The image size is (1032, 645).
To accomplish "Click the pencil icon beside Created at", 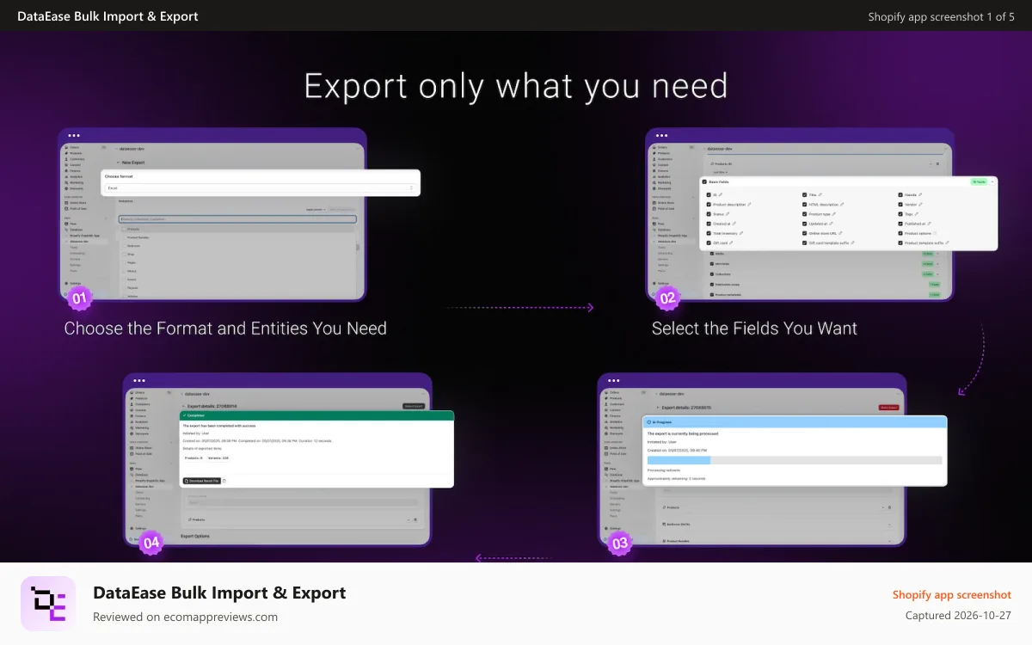I will pyautogui.click(x=734, y=224).
